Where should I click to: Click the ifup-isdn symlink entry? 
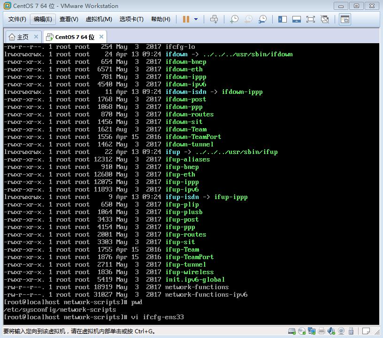click(x=182, y=197)
